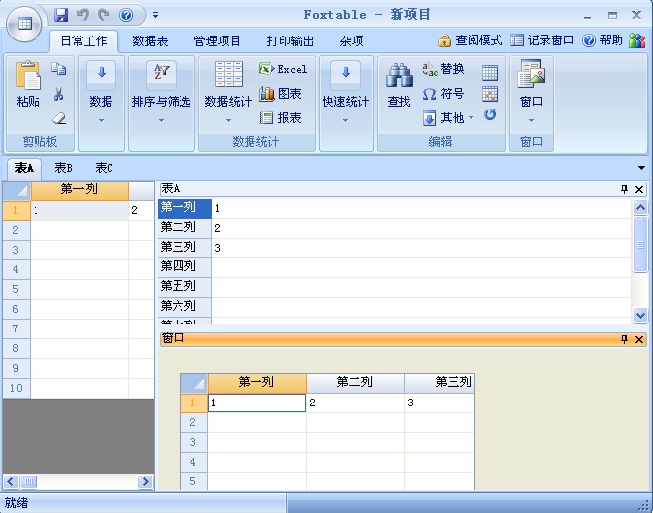Select the 表C table tab
The height and width of the screenshot is (513, 653).
point(104,168)
